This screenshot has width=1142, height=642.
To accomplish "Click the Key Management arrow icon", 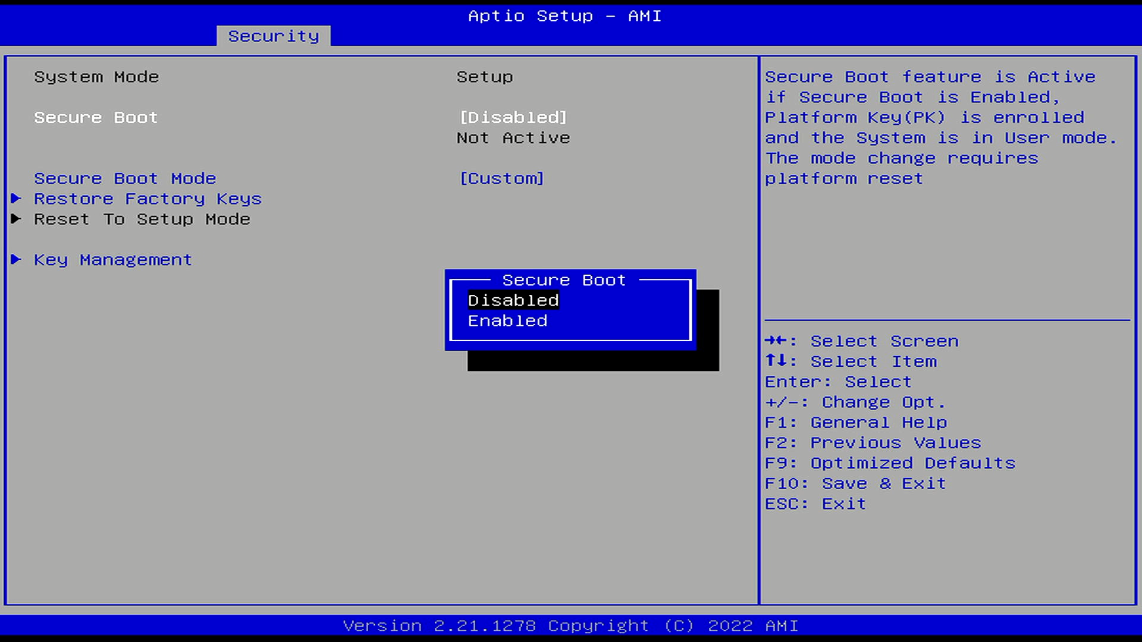I will click(16, 259).
